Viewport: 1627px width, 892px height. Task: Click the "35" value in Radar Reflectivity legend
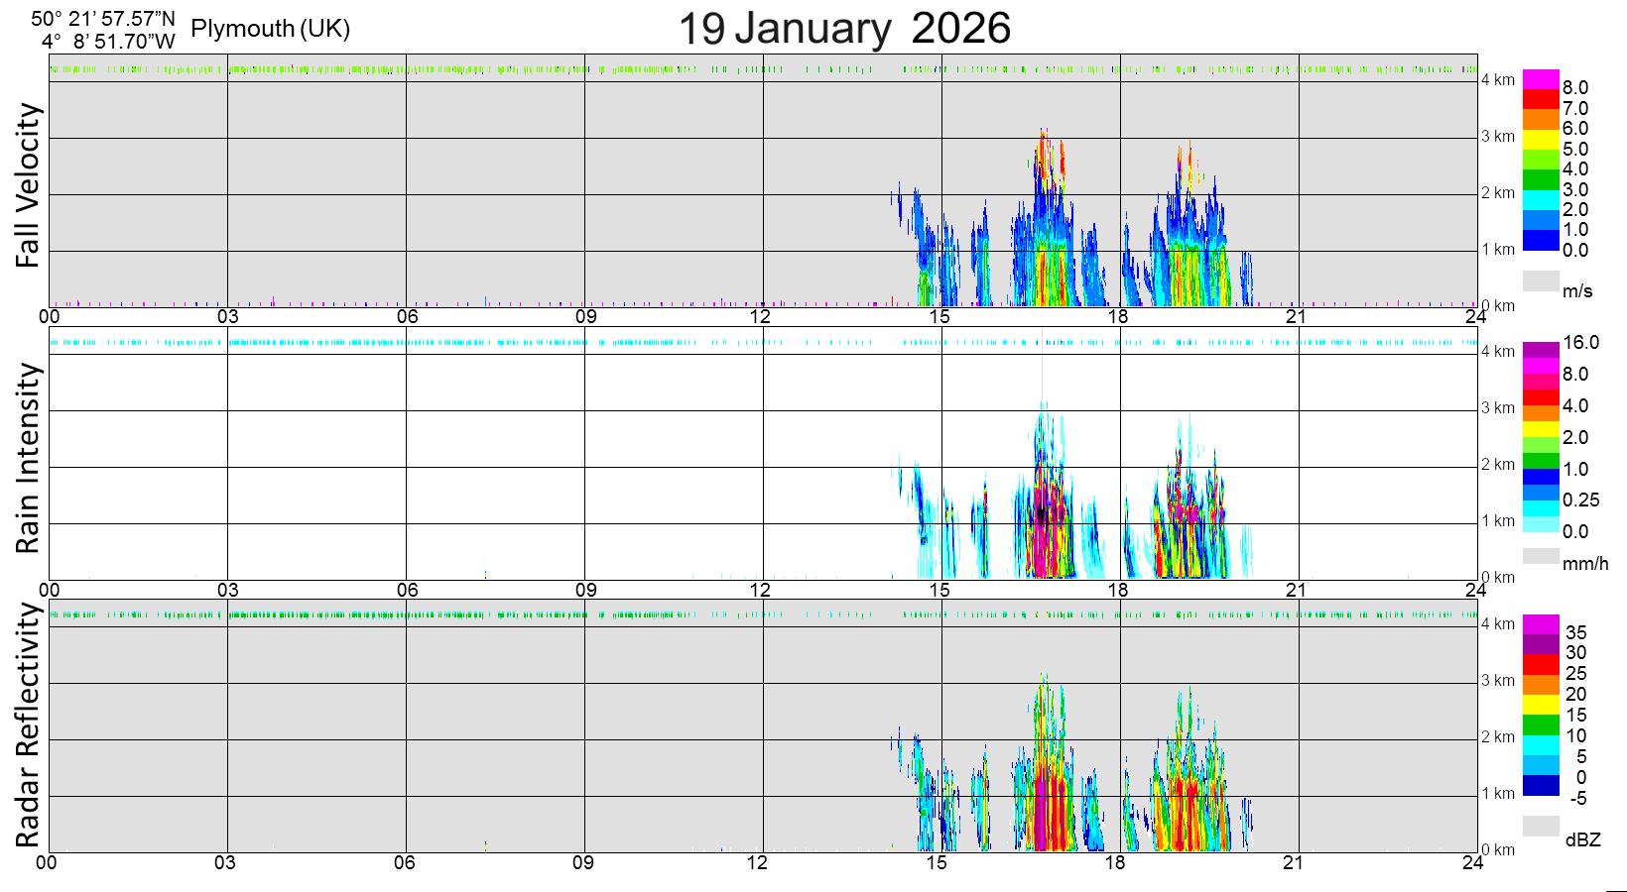click(x=1576, y=632)
